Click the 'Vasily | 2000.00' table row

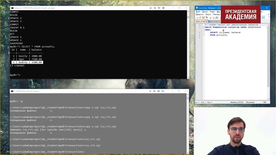point(27,56)
